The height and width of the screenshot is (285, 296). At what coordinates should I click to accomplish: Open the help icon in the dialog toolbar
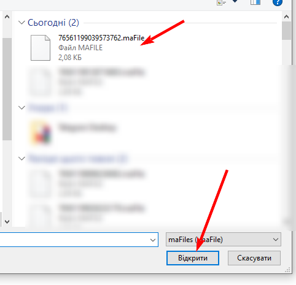278,2
